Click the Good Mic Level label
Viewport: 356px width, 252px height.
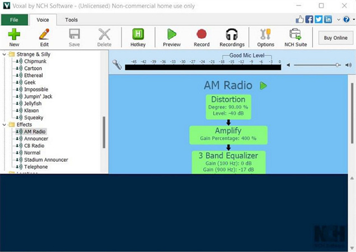click(247, 55)
